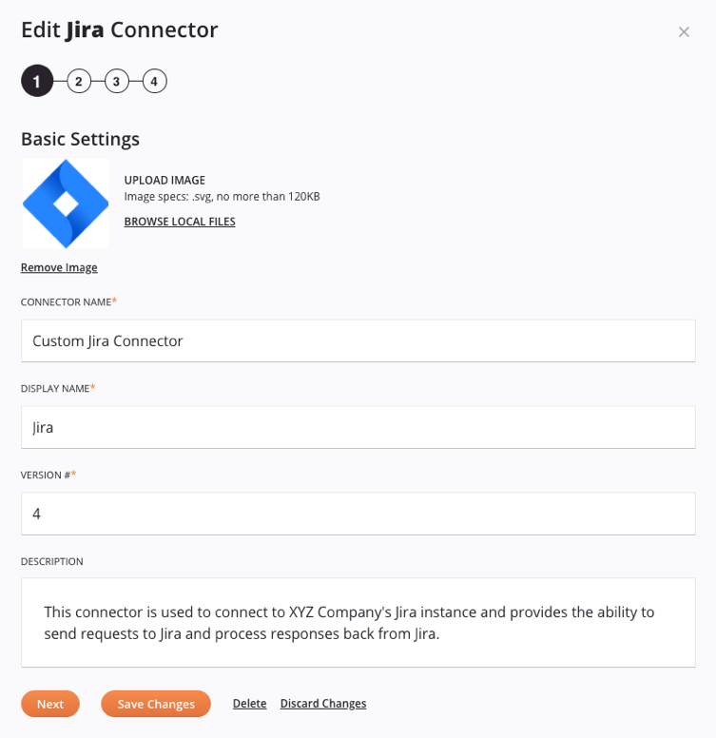Click the Connector Name label
The image size is (716, 738).
tap(66, 301)
